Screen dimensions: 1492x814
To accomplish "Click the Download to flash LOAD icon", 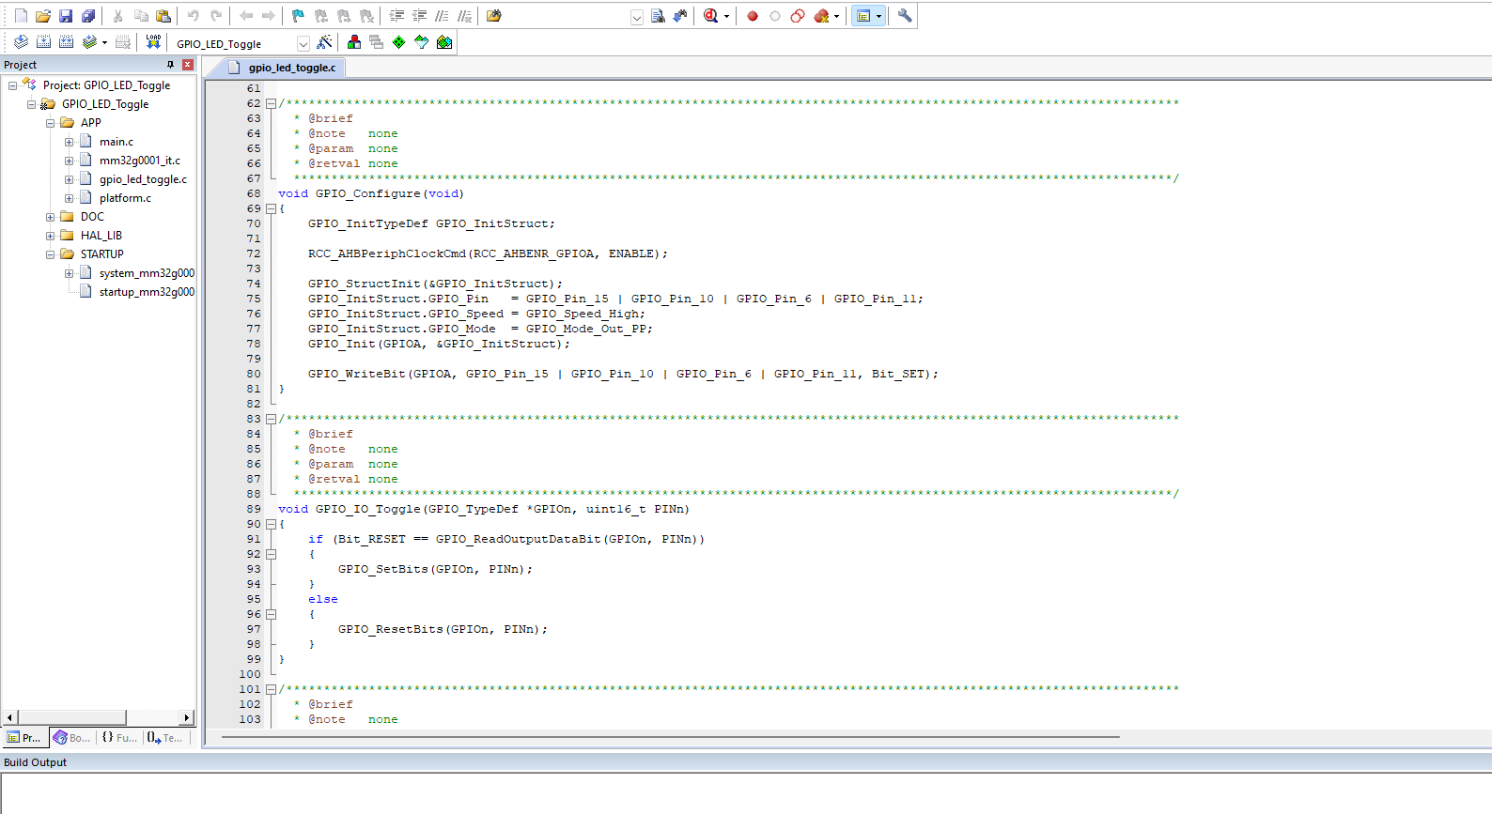I will pyautogui.click(x=153, y=42).
